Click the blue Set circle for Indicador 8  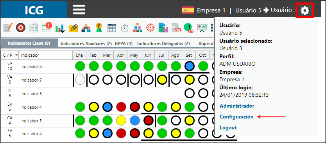click(x=190, y=66)
